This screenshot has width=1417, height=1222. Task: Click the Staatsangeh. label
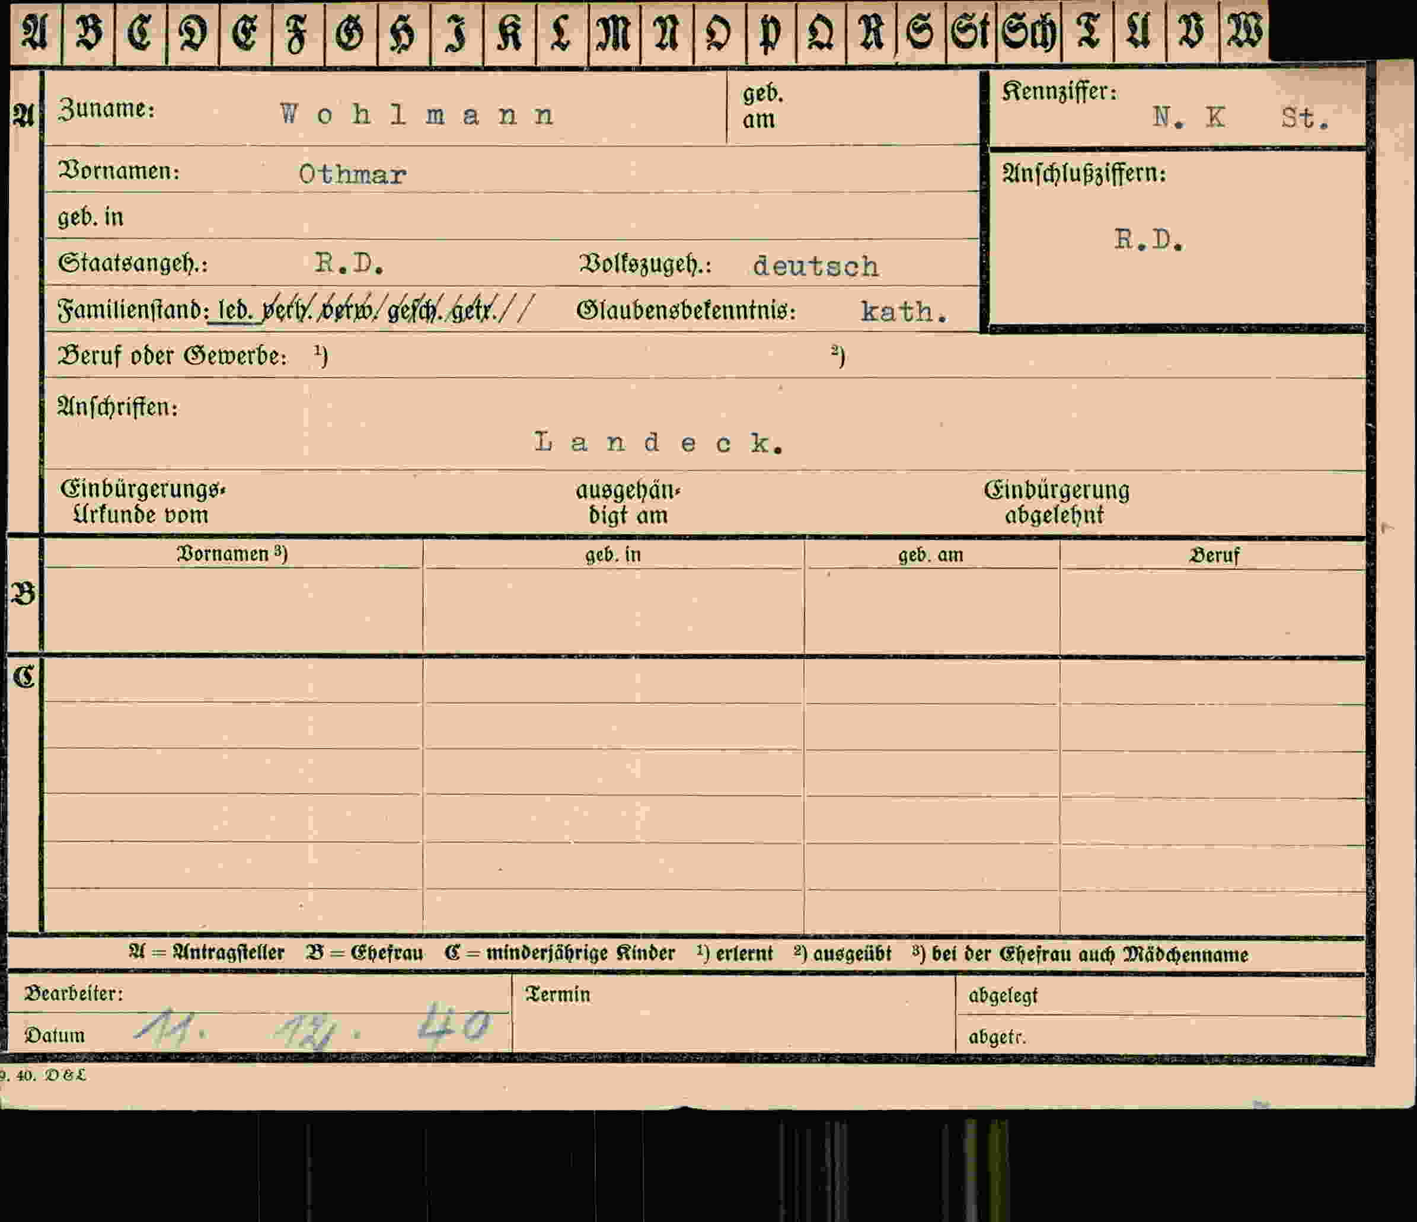click(133, 263)
